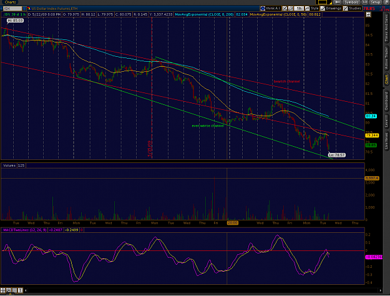Click the Symbols button
Image resolution: width=390 pixels, height=296 pixels.
[351, 2]
